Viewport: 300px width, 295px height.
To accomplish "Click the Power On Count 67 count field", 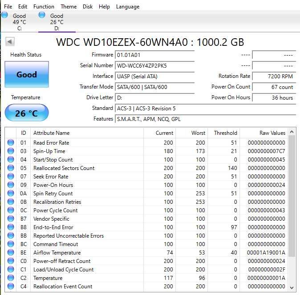I will [274, 87].
